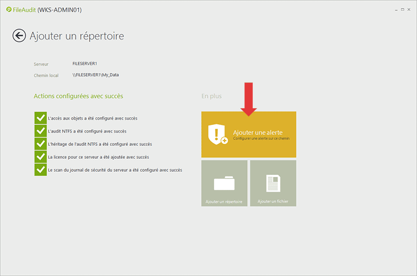Open 'Ajouter un fichier' tile label
This screenshot has width=417, height=276.
[273, 201]
